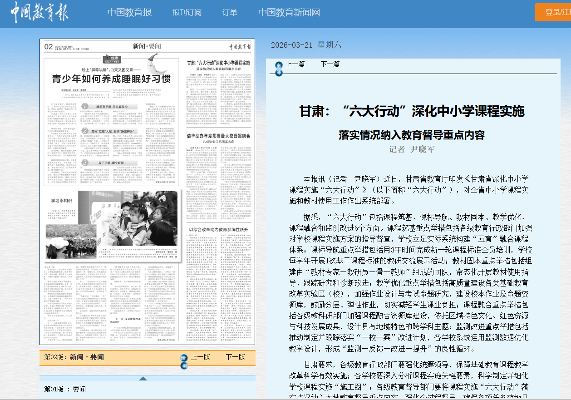Go to previous article via 上一篇
The height and width of the screenshot is (400, 571).
[295, 64]
